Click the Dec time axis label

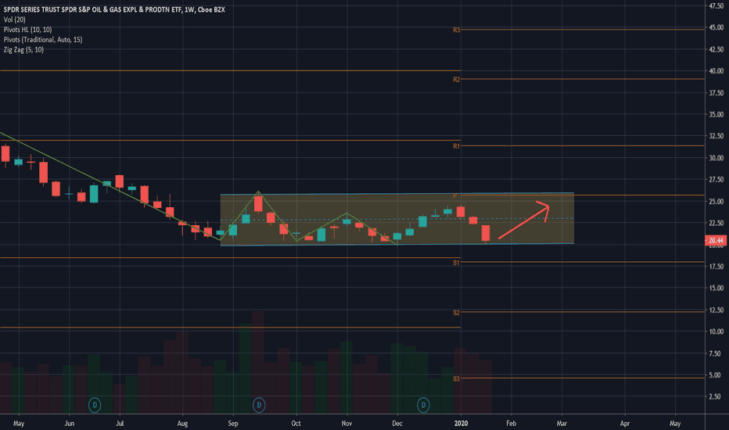(397, 423)
